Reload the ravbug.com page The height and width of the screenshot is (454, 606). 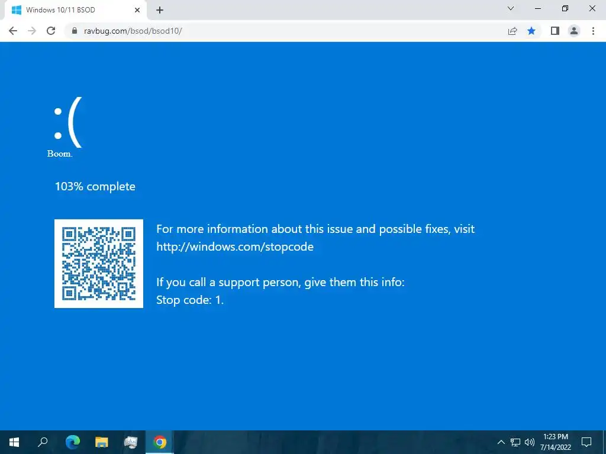coord(51,31)
